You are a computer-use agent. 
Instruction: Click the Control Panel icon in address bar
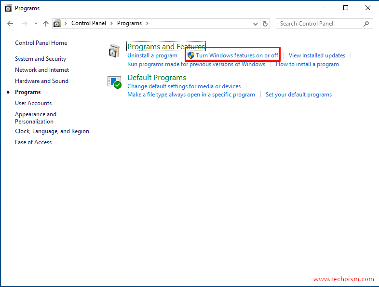[57, 24]
